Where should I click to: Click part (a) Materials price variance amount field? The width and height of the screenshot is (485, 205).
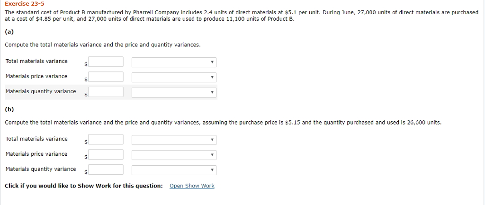(106, 77)
